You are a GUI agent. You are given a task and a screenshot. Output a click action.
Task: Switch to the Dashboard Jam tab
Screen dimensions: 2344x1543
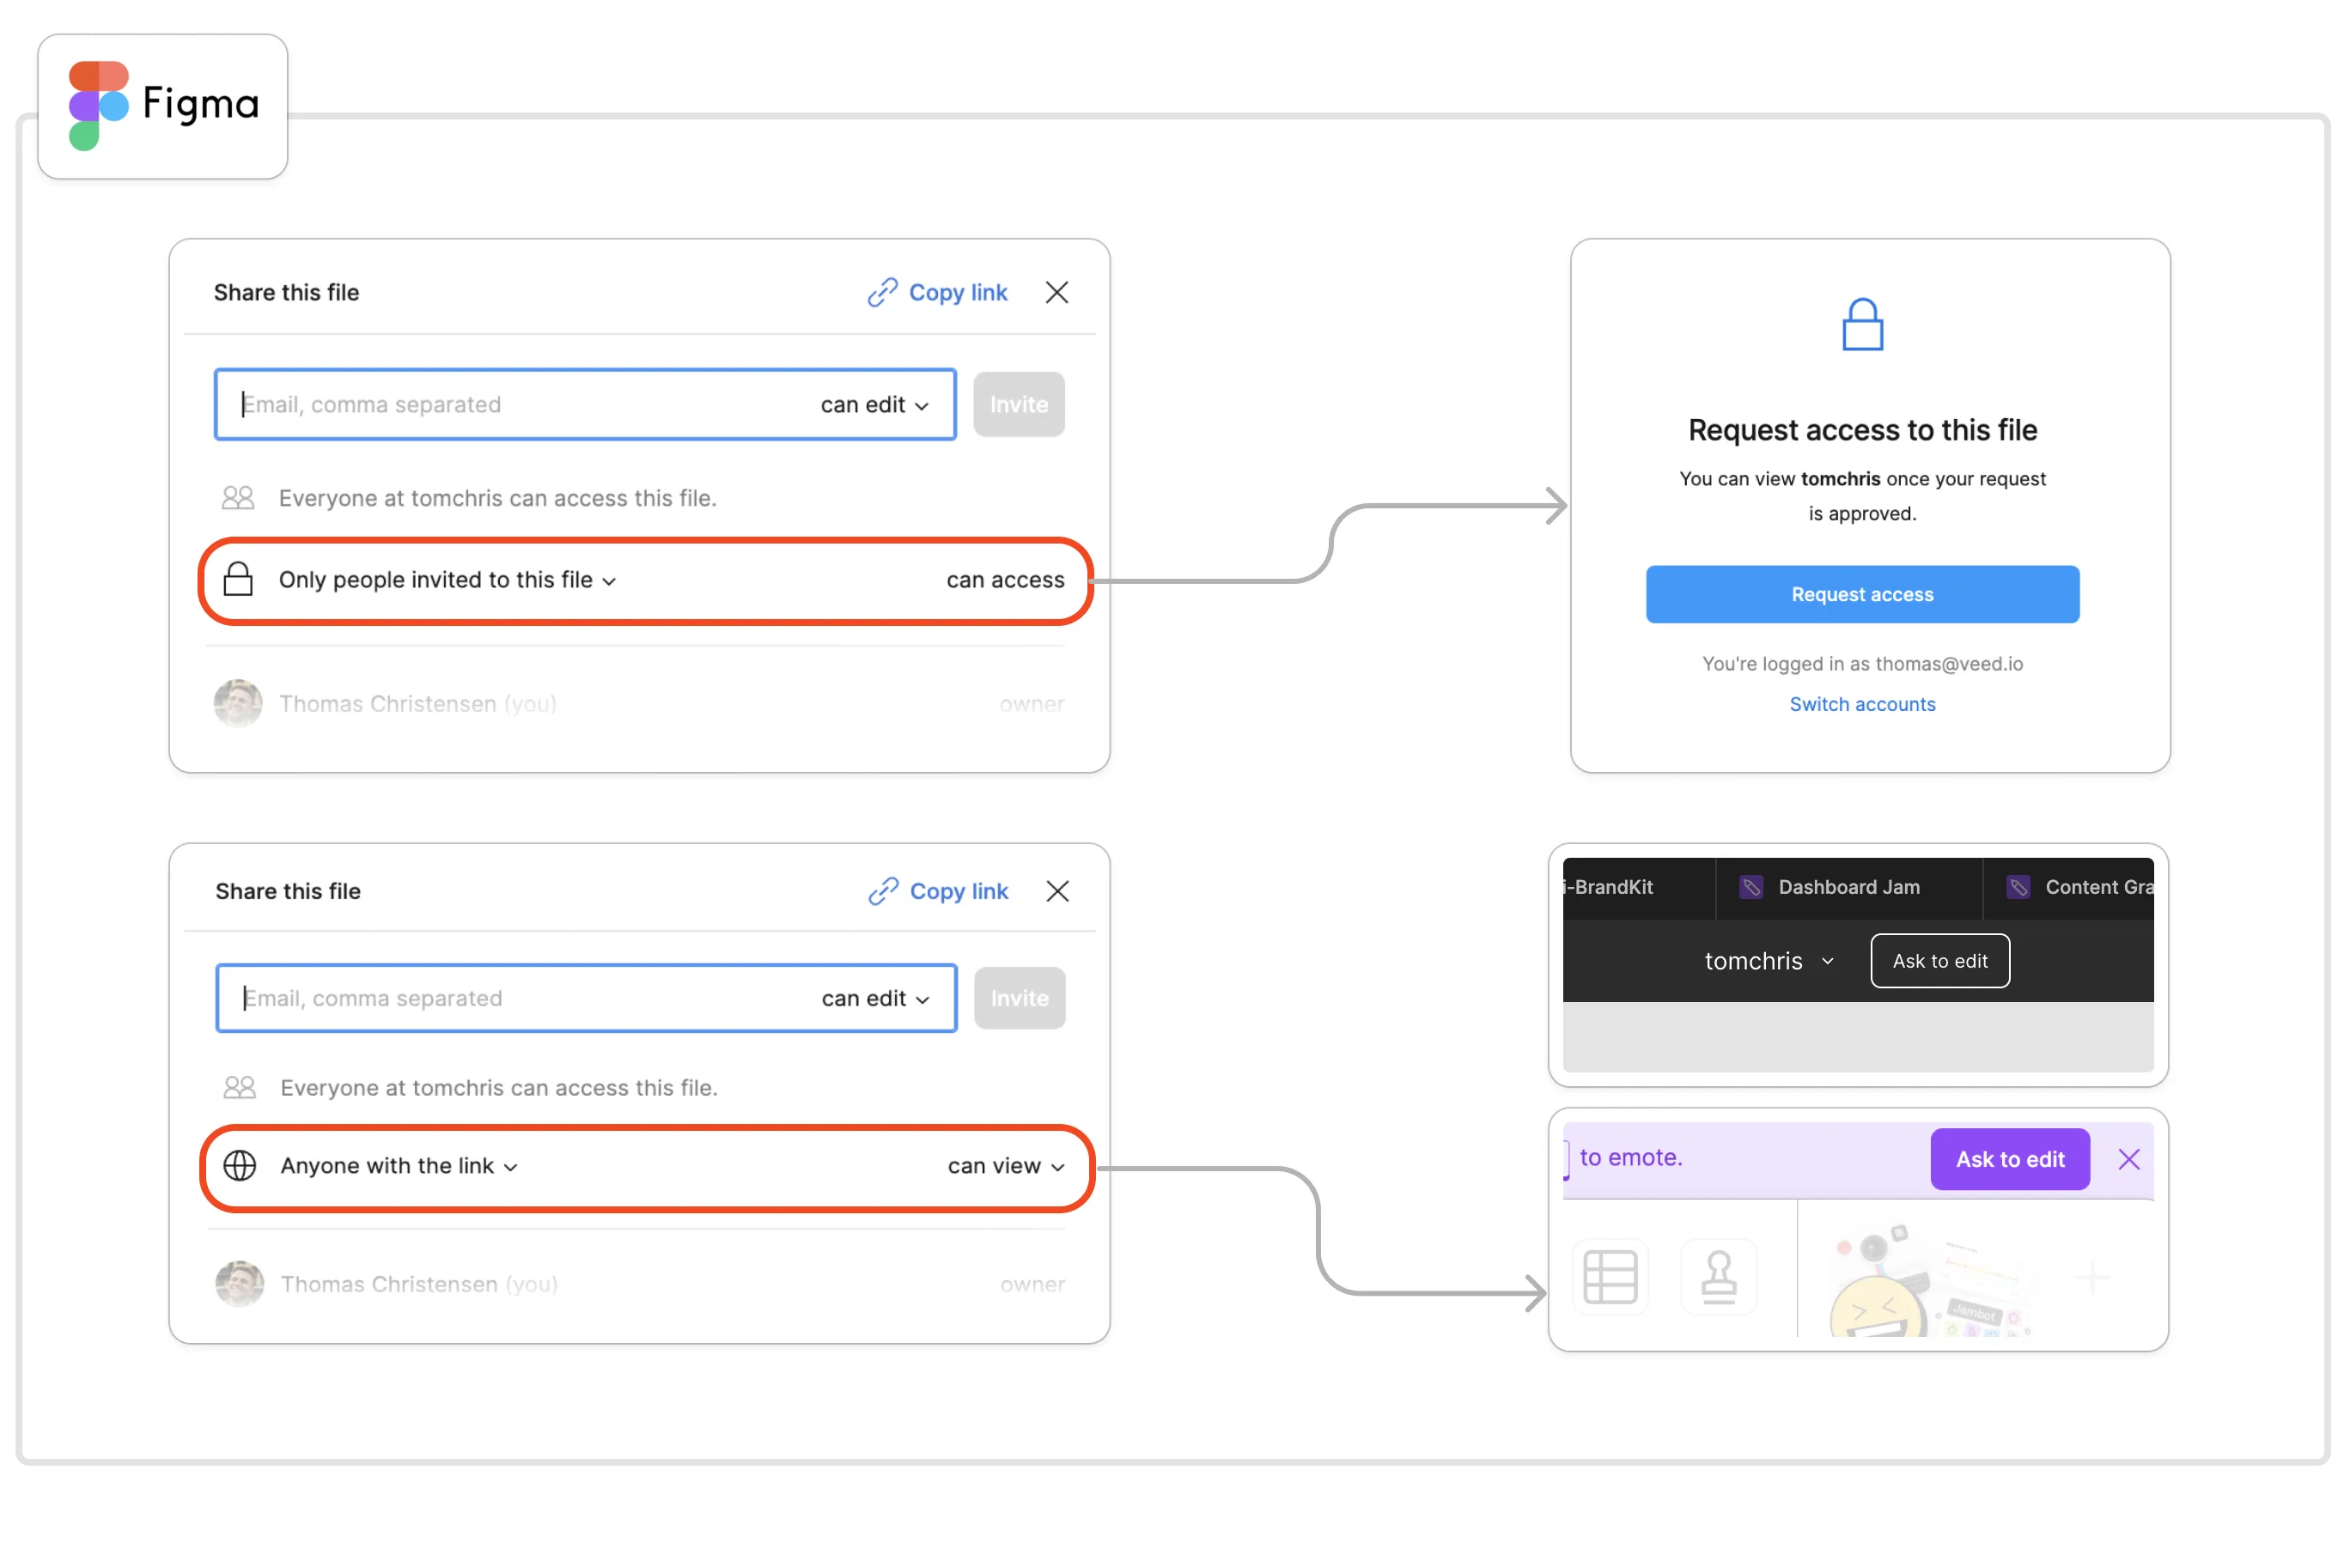pos(1848,887)
